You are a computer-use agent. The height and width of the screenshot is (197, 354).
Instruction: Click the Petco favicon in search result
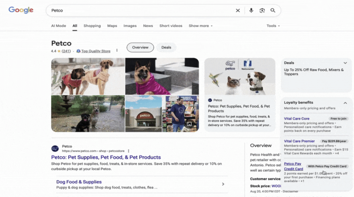[55, 149]
